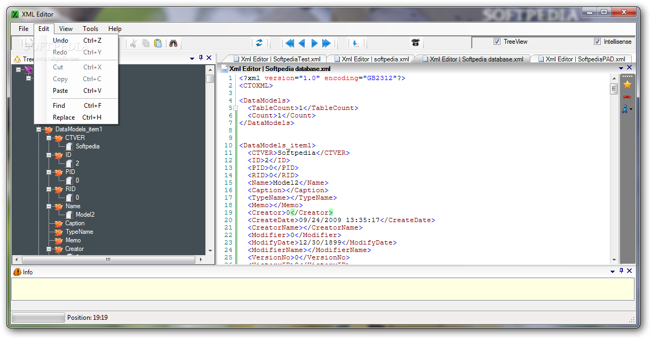Click the document icon beside Model2 value
The width and height of the screenshot is (651, 339).
click(69, 215)
